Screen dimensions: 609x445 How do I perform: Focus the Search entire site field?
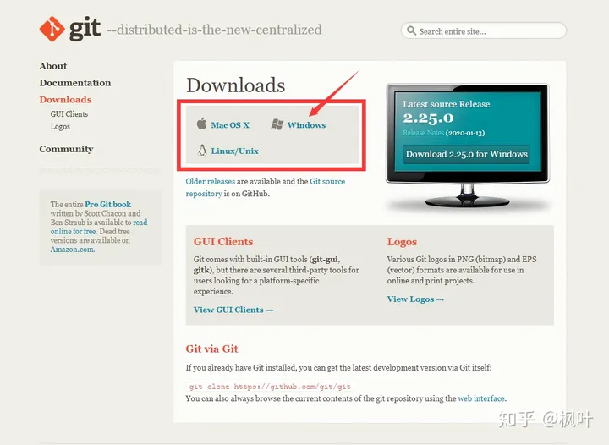(x=484, y=30)
